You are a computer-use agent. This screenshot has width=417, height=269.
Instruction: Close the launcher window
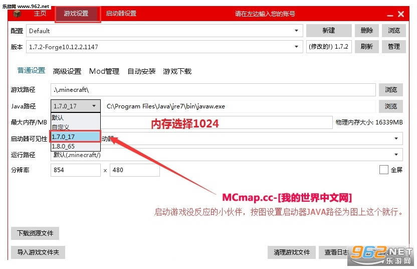(x=400, y=15)
